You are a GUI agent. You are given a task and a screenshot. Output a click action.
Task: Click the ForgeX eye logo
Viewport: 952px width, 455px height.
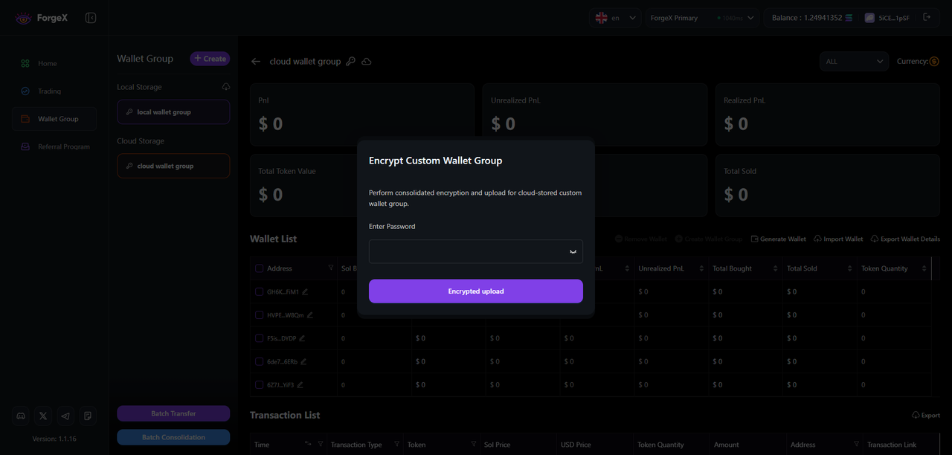[x=23, y=18]
